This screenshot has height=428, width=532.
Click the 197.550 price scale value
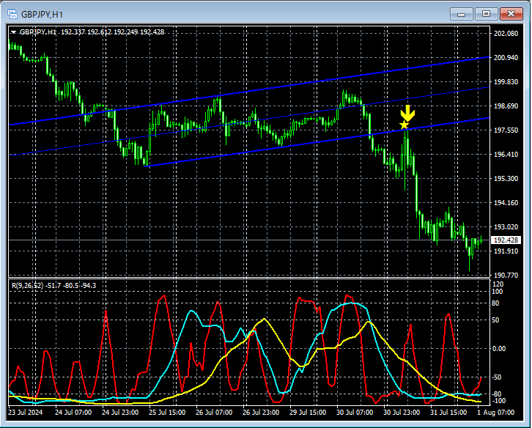coord(506,130)
